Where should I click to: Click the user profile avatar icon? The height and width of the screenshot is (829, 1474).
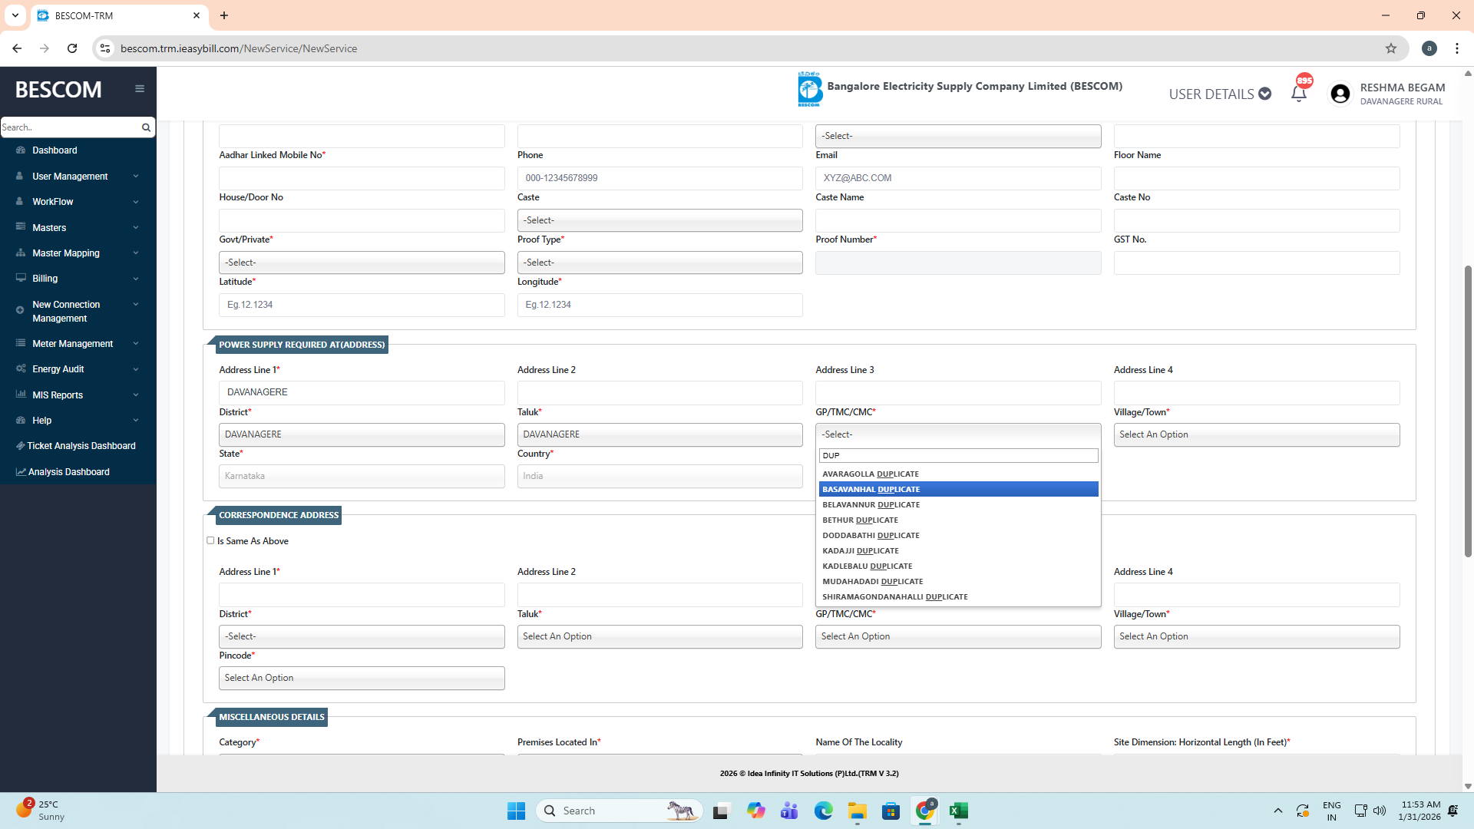coord(1340,94)
